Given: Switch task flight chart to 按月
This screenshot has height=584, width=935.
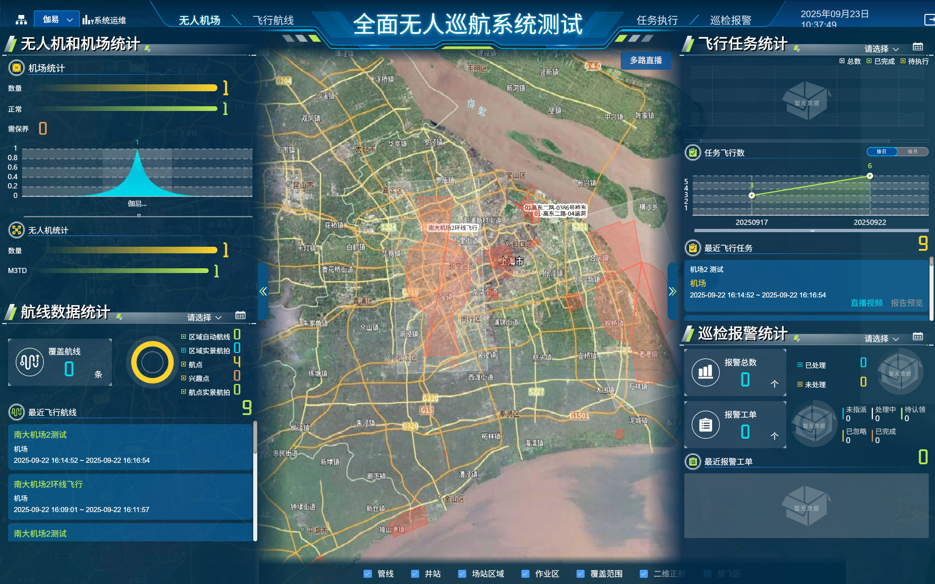Looking at the screenshot, I should click(912, 151).
